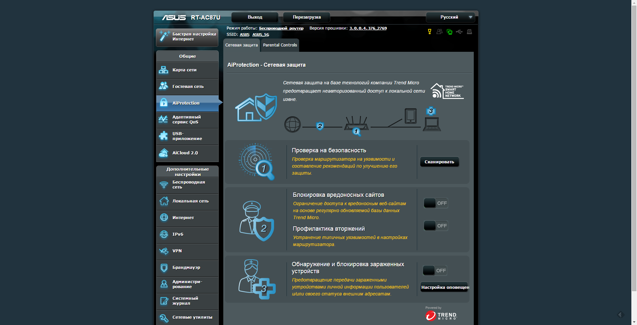Click the guest users status icon in header
Viewport: 637px width, 325px height.
(440, 32)
